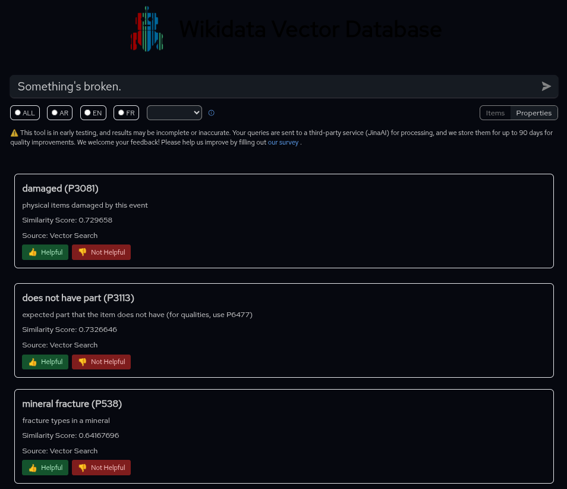Switch to the Properties tab
This screenshot has height=489, width=567.
click(534, 113)
